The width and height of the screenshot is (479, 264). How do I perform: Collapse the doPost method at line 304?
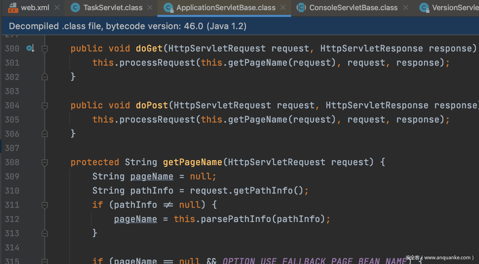44,106
